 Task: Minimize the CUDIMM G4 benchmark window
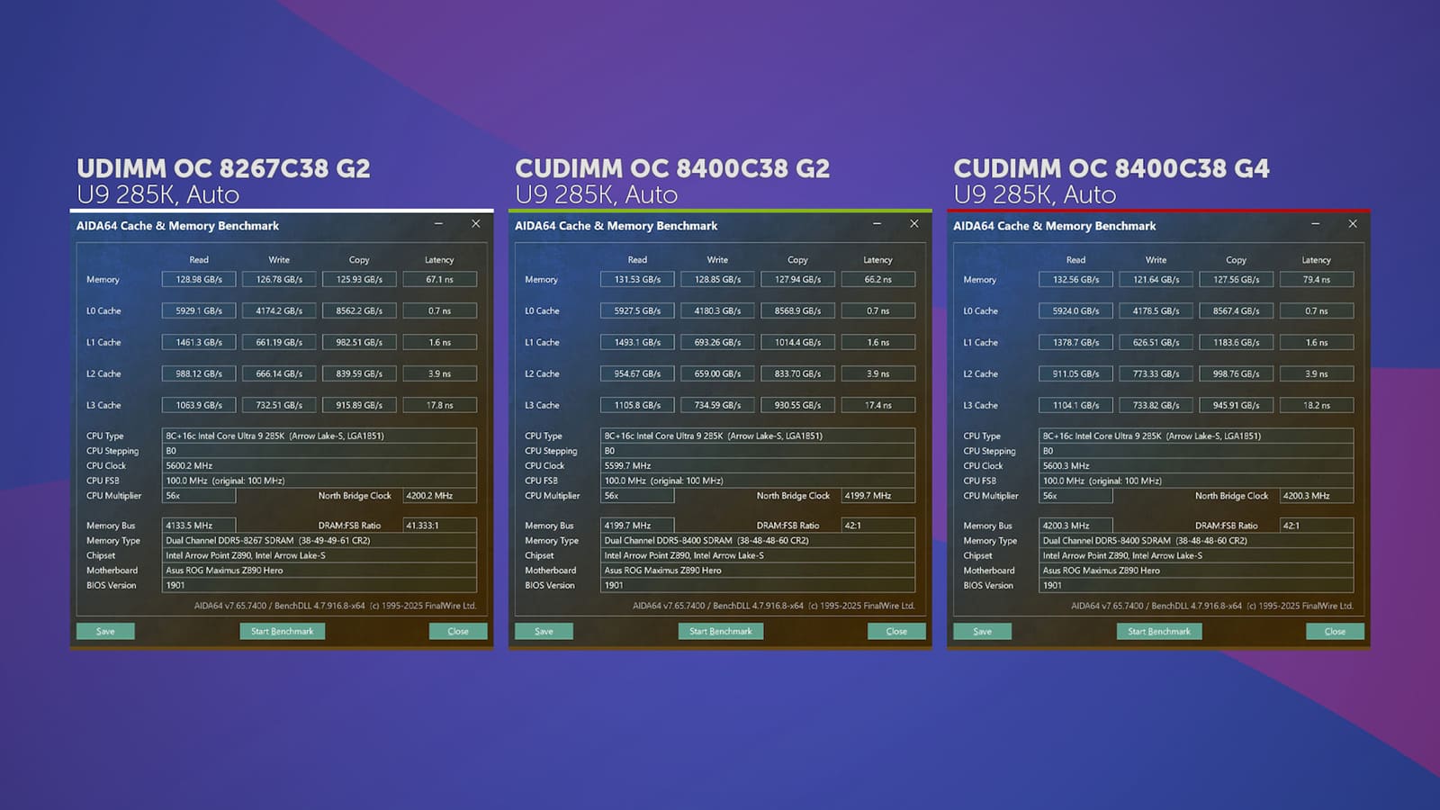[1315, 224]
